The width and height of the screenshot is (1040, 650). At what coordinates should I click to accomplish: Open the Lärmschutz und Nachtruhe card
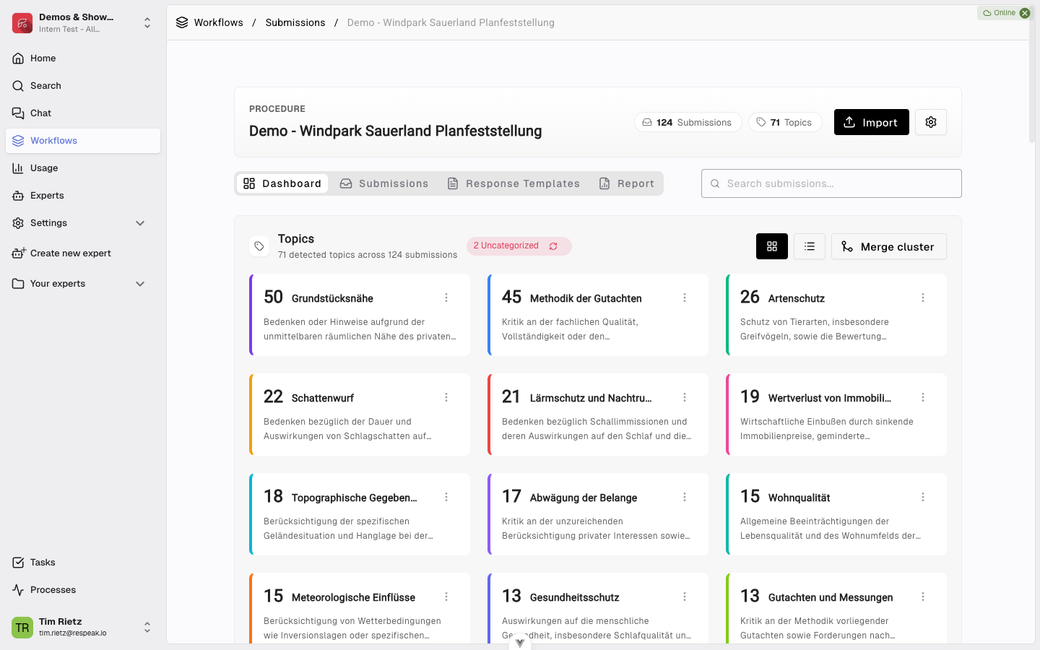598,415
